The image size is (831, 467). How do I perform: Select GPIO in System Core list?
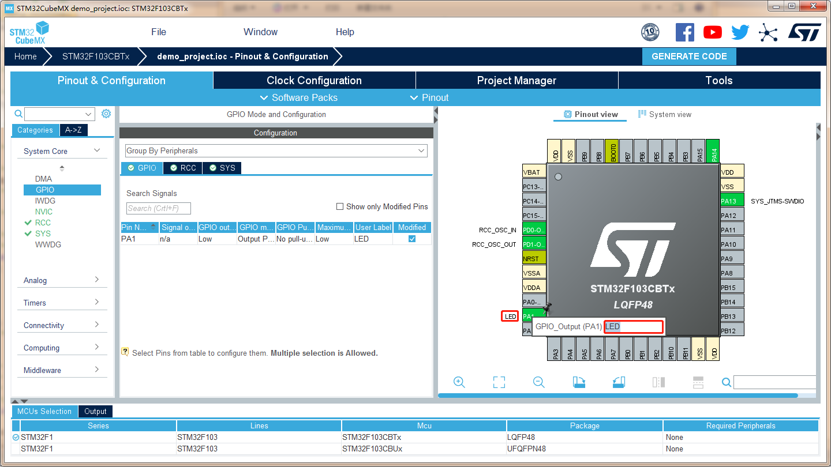point(62,190)
